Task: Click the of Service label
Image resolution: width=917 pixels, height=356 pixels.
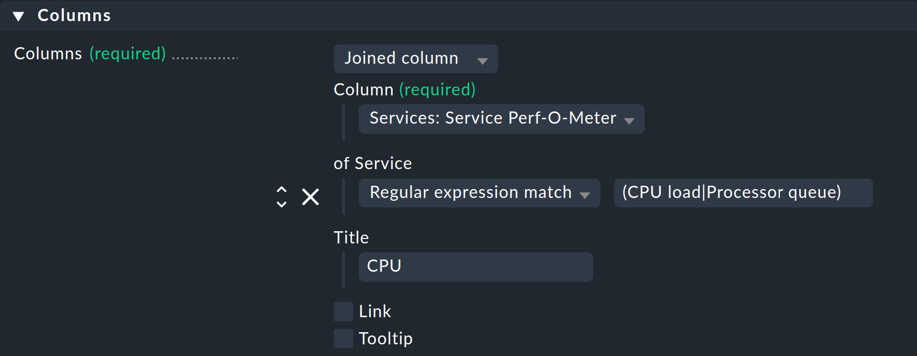Action: pos(373,164)
